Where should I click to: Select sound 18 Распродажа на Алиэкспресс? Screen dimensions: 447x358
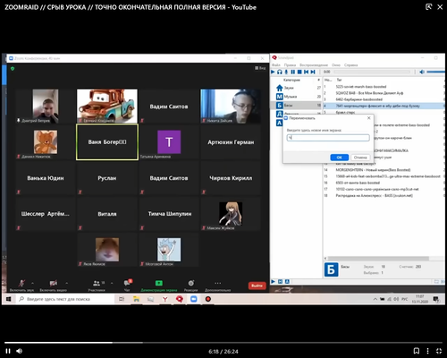pyautogui.click(x=384, y=196)
